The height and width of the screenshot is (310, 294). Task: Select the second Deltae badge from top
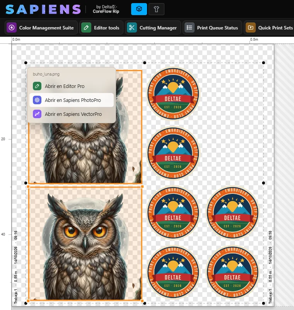pos(173,153)
